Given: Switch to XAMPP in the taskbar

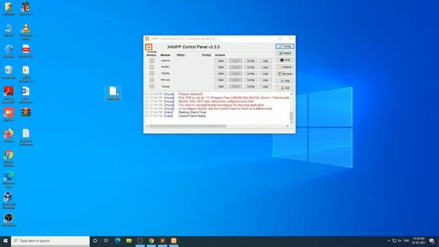Looking at the screenshot, I should 174,241.
